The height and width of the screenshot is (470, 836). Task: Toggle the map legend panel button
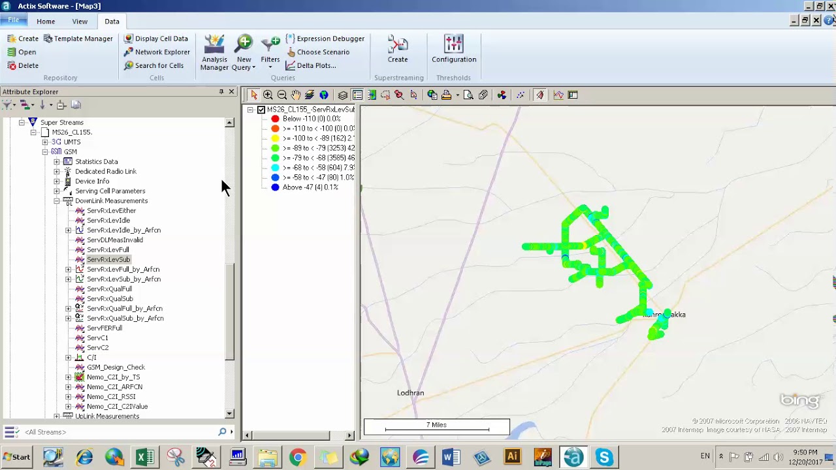(x=357, y=95)
